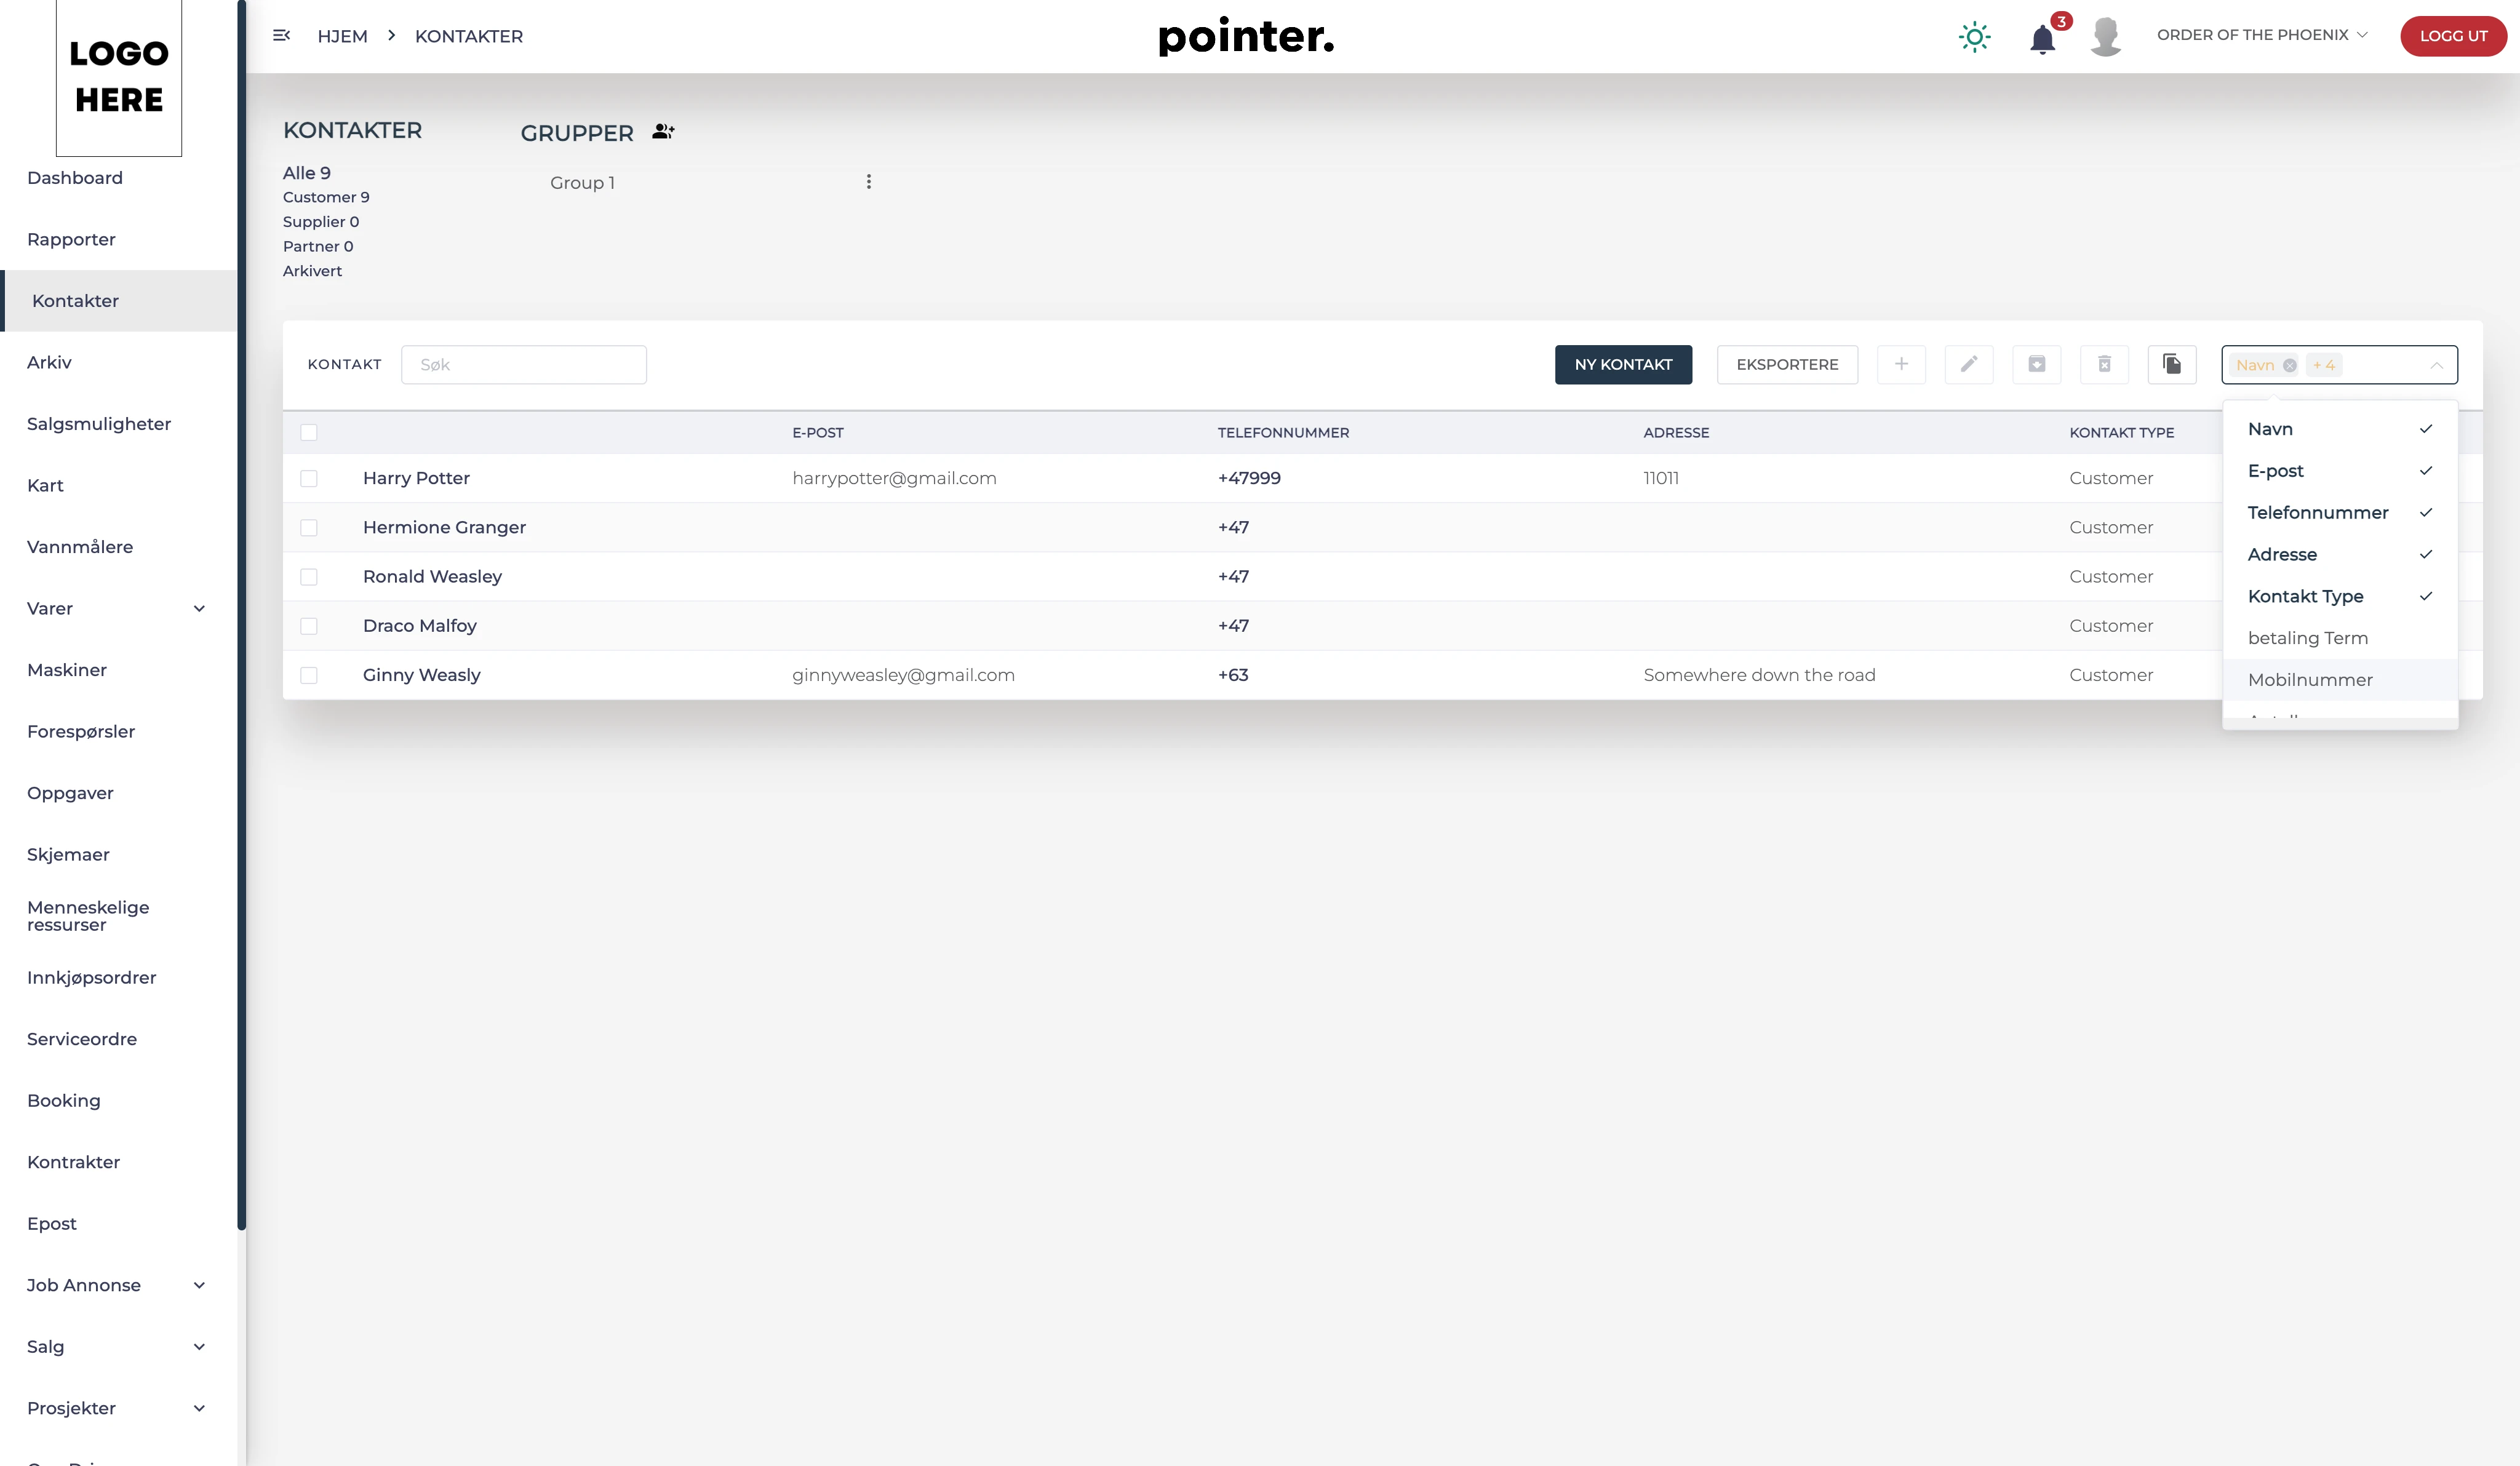Screen dimensions: 2520x1466
Task: Expand the Salg sidebar submenu
Action: click(x=199, y=1346)
